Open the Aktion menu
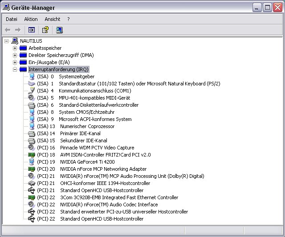Screen dimensions: 285x237 click(x=31, y=19)
